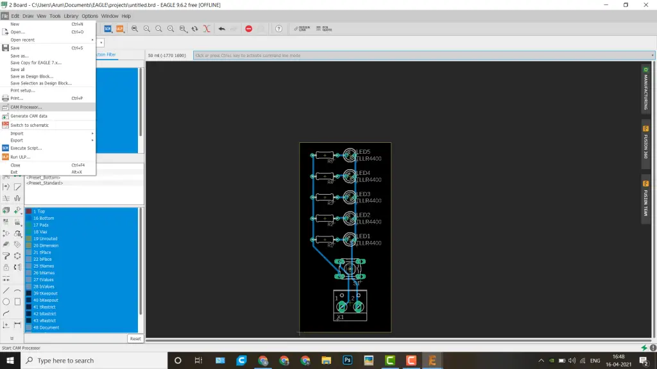Click the Windows taskbar search box
The width and height of the screenshot is (657, 369).
[x=94, y=360]
